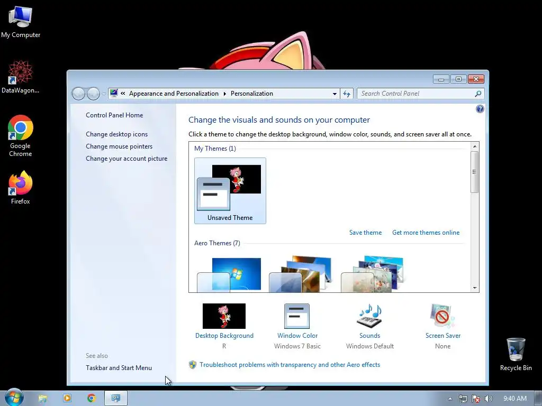The image size is (542, 406).
Task: Click the Personalization breadcrumb
Action: [x=251, y=94]
